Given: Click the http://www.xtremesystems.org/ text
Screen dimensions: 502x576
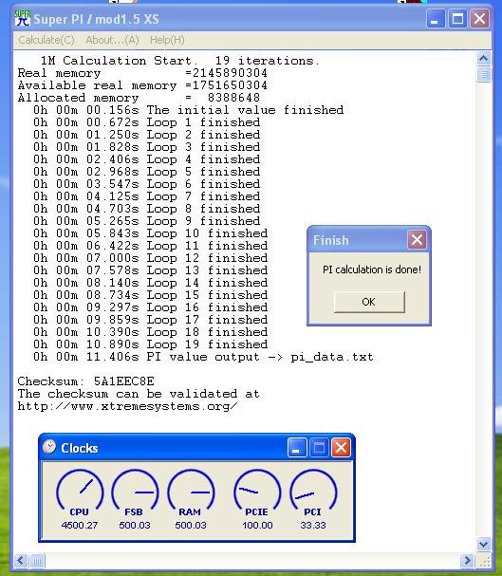Looking at the screenshot, I should coord(128,406).
